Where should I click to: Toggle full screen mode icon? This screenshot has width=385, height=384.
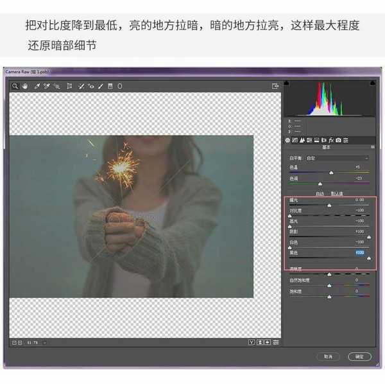[275, 85]
